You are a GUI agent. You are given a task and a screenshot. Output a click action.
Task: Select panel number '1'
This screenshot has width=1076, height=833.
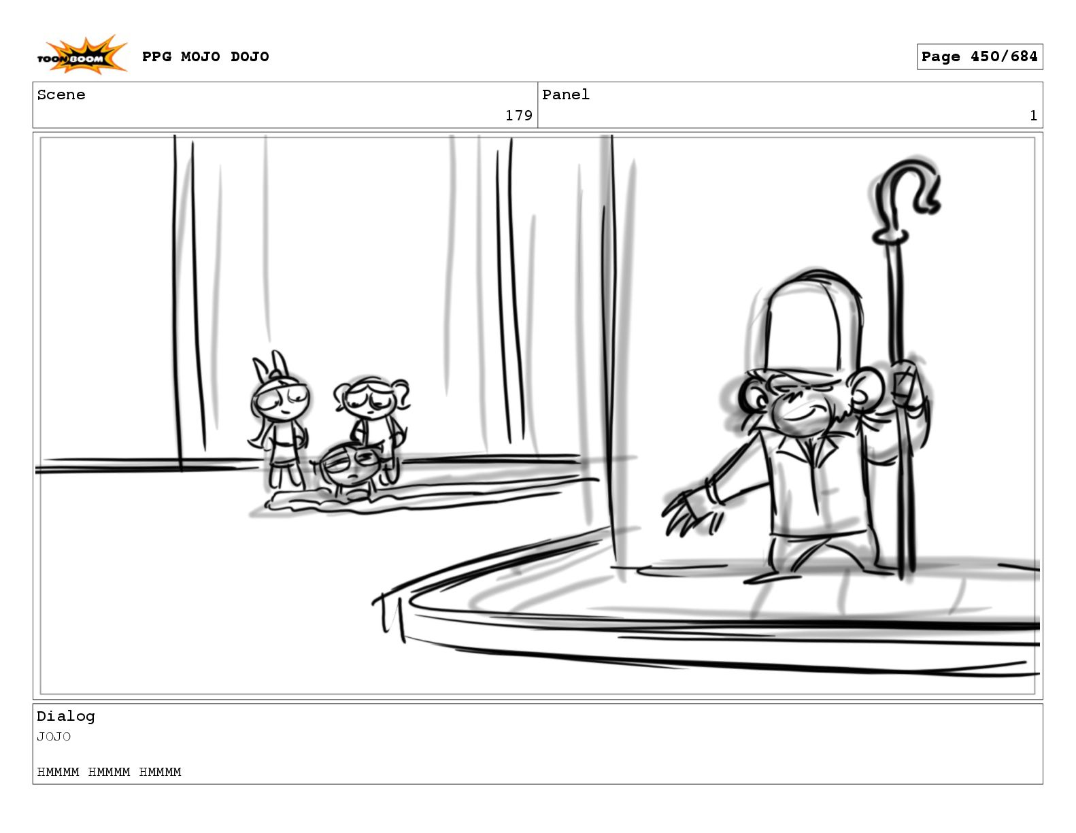(x=1033, y=116)
